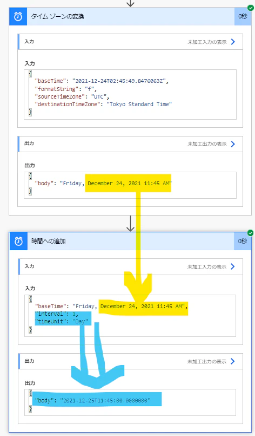Click the input JSON box containing timeUnit Day
Viewport: 255px width, 436px height.
click(x=130, y=316)
